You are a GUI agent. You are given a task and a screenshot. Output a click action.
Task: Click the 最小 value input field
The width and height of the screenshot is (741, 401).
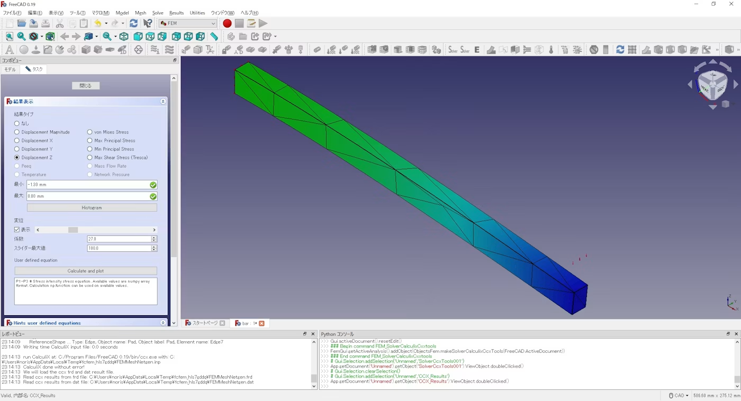pos(92,185)
